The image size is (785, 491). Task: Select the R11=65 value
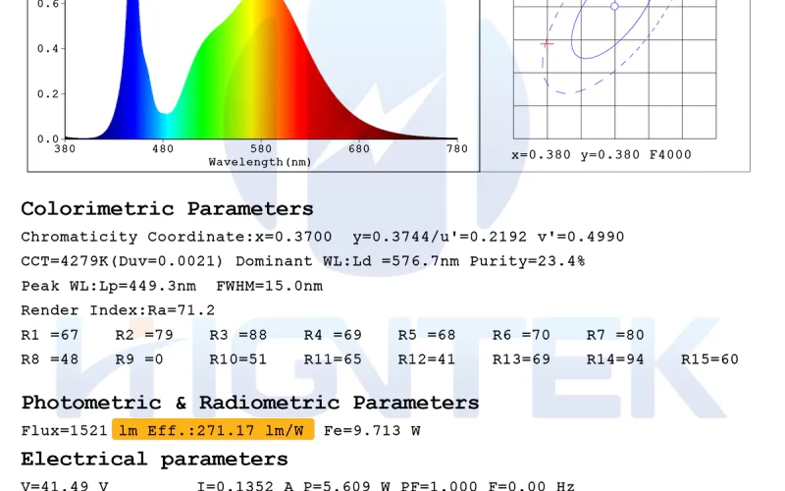tap(333, 359)
